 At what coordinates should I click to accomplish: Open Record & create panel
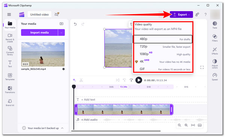(x=10, y=38)
